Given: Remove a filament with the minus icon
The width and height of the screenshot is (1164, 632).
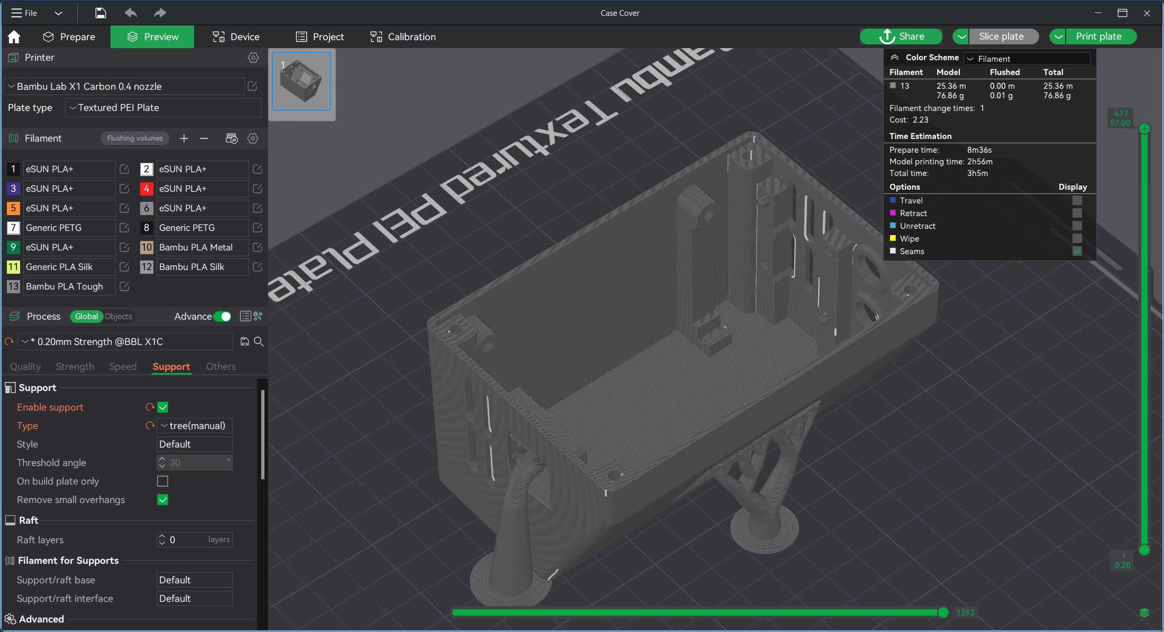Looking at the screenshot, I should [x=204, y=138].
